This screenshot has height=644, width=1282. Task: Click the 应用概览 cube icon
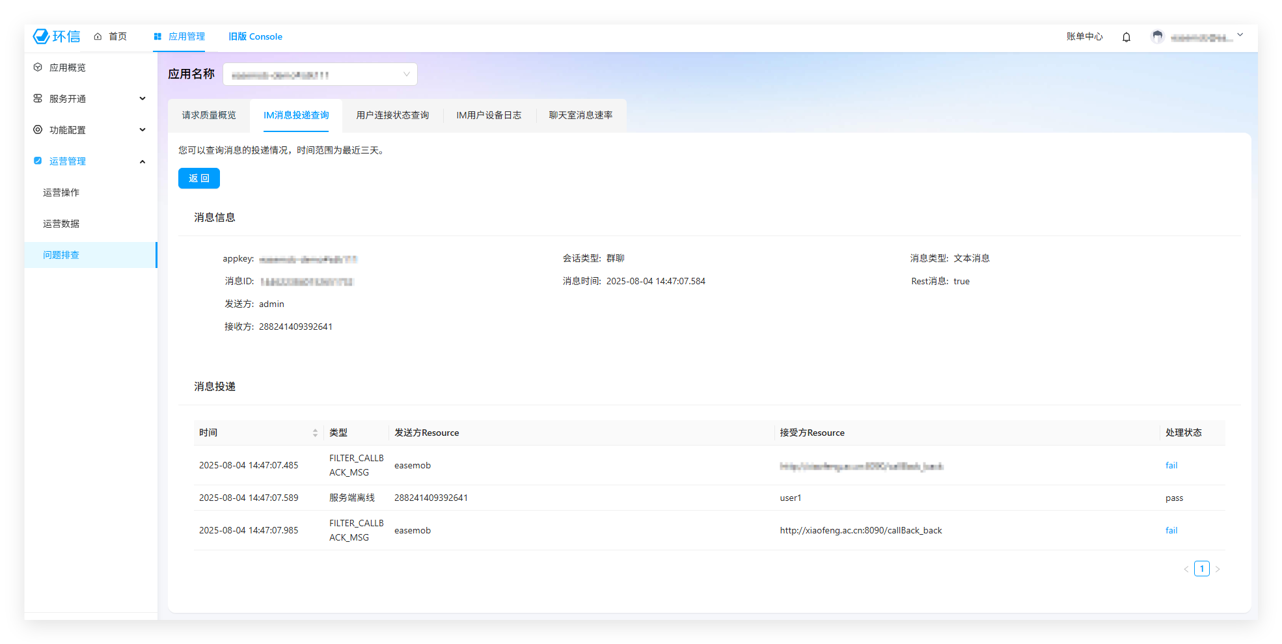pos(38,68)
